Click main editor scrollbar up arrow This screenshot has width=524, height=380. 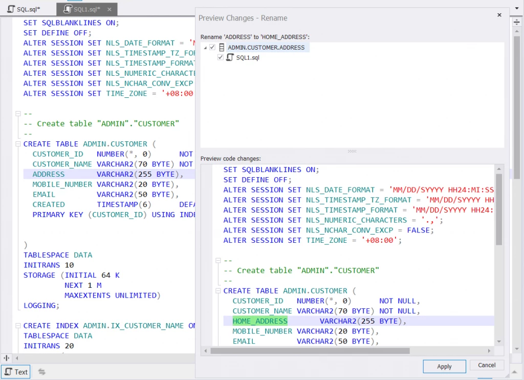pos(517,31)
